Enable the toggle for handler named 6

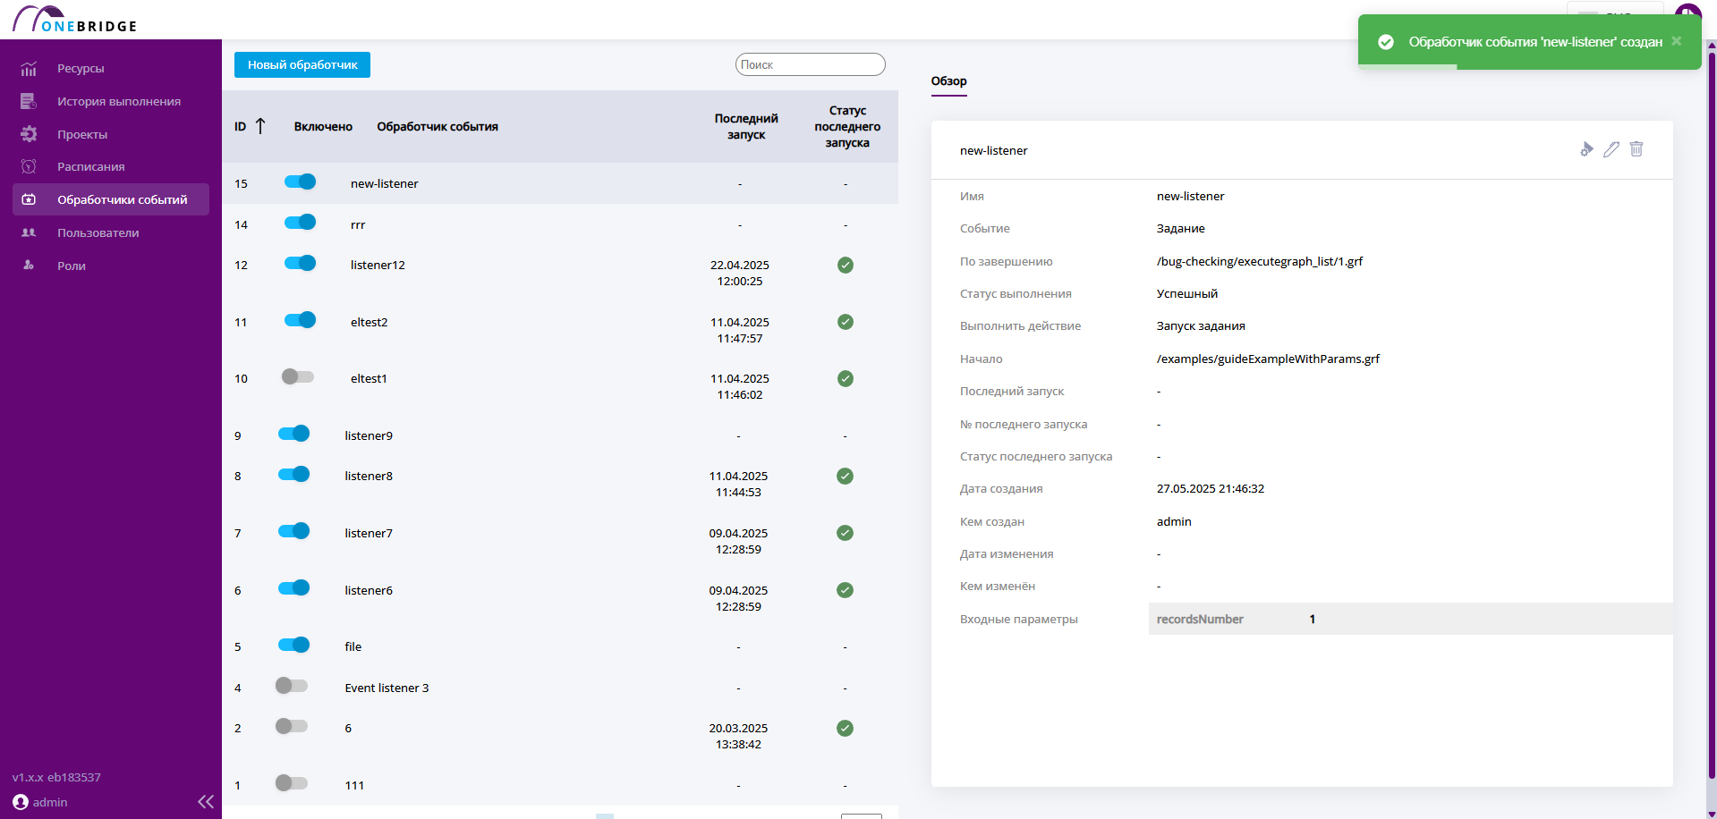pyautogui.click(x=292, y=726)
